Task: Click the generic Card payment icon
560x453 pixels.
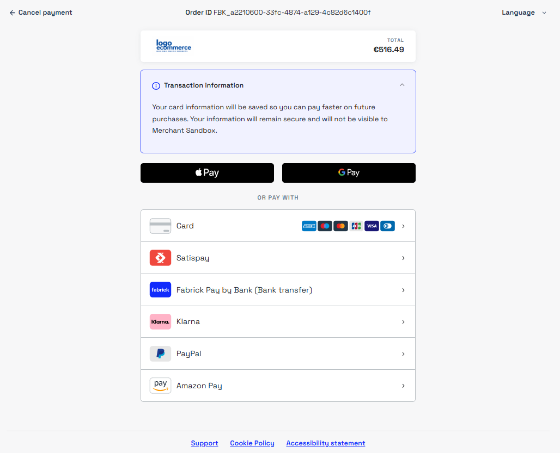Action: pos(160,226)
